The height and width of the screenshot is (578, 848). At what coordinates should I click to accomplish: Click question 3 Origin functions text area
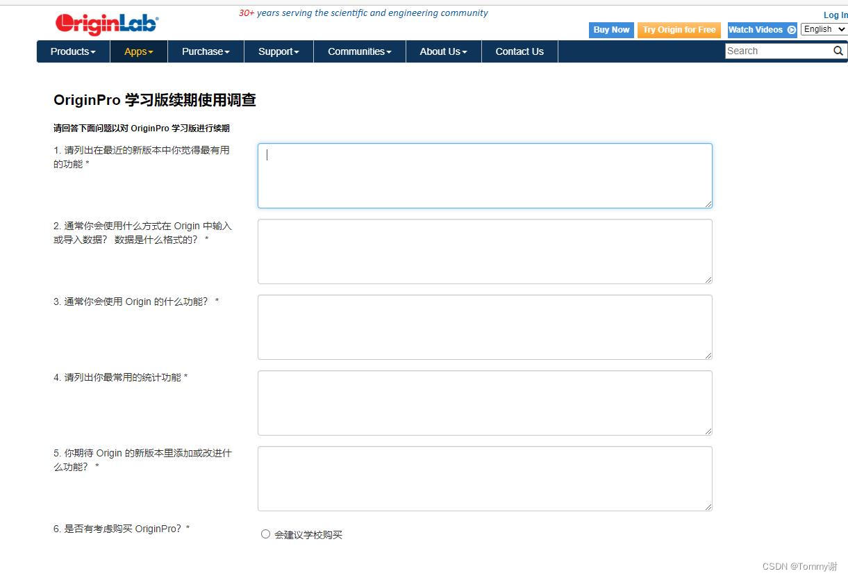click(x=485, y=327)
